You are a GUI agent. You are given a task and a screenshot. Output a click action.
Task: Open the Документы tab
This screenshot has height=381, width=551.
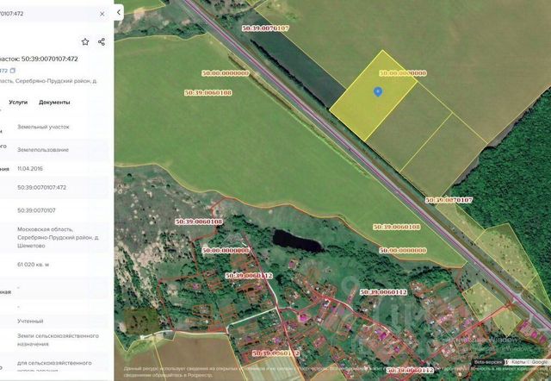54,103
